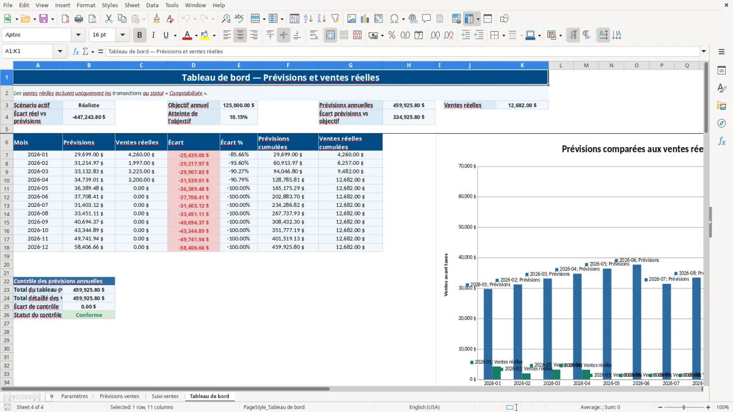Toggle merge and center cells
This screenshot has width=733, height=412.
[330, 35]
